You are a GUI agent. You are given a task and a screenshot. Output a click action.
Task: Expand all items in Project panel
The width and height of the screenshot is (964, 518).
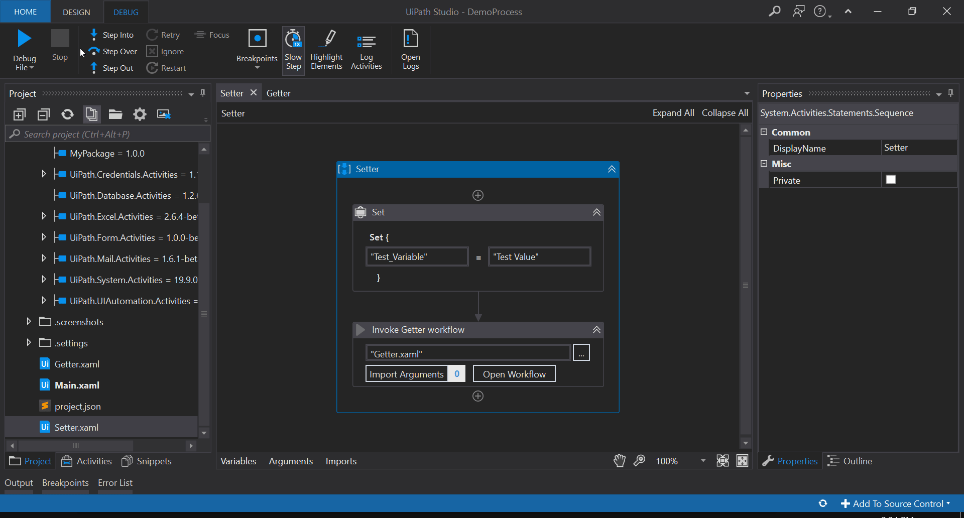click(20, 114)
